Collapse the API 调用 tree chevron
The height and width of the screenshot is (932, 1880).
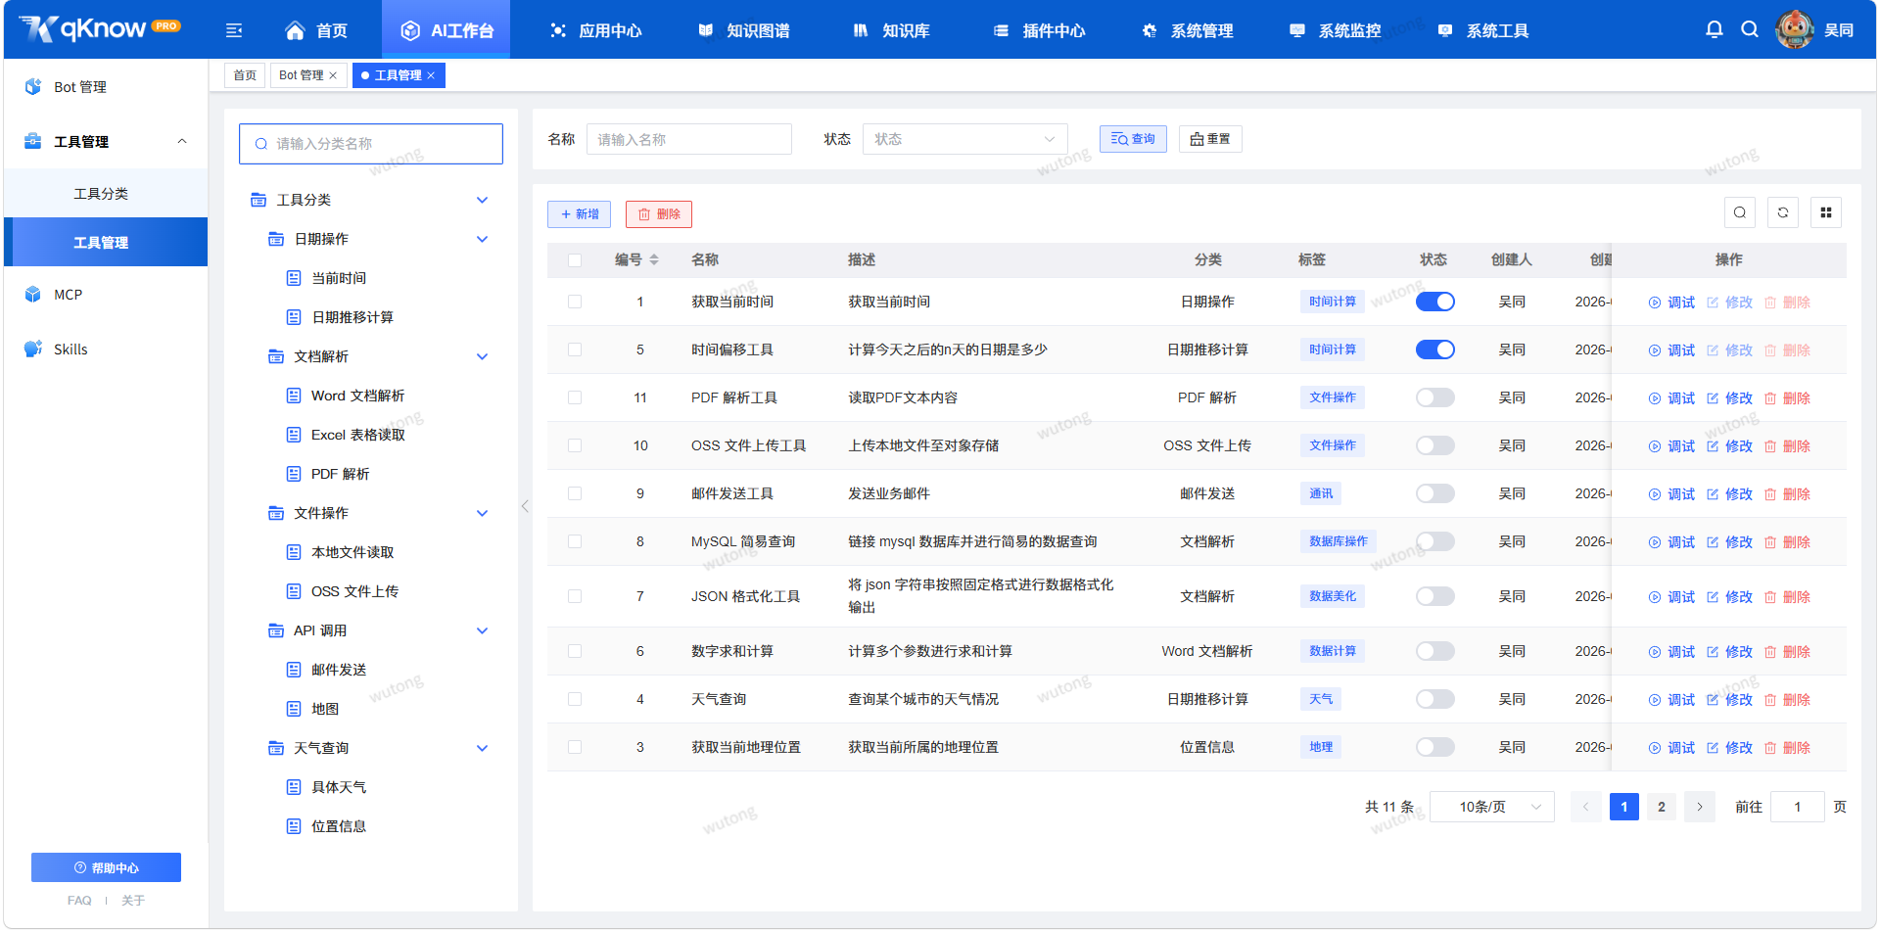[482, 630]
